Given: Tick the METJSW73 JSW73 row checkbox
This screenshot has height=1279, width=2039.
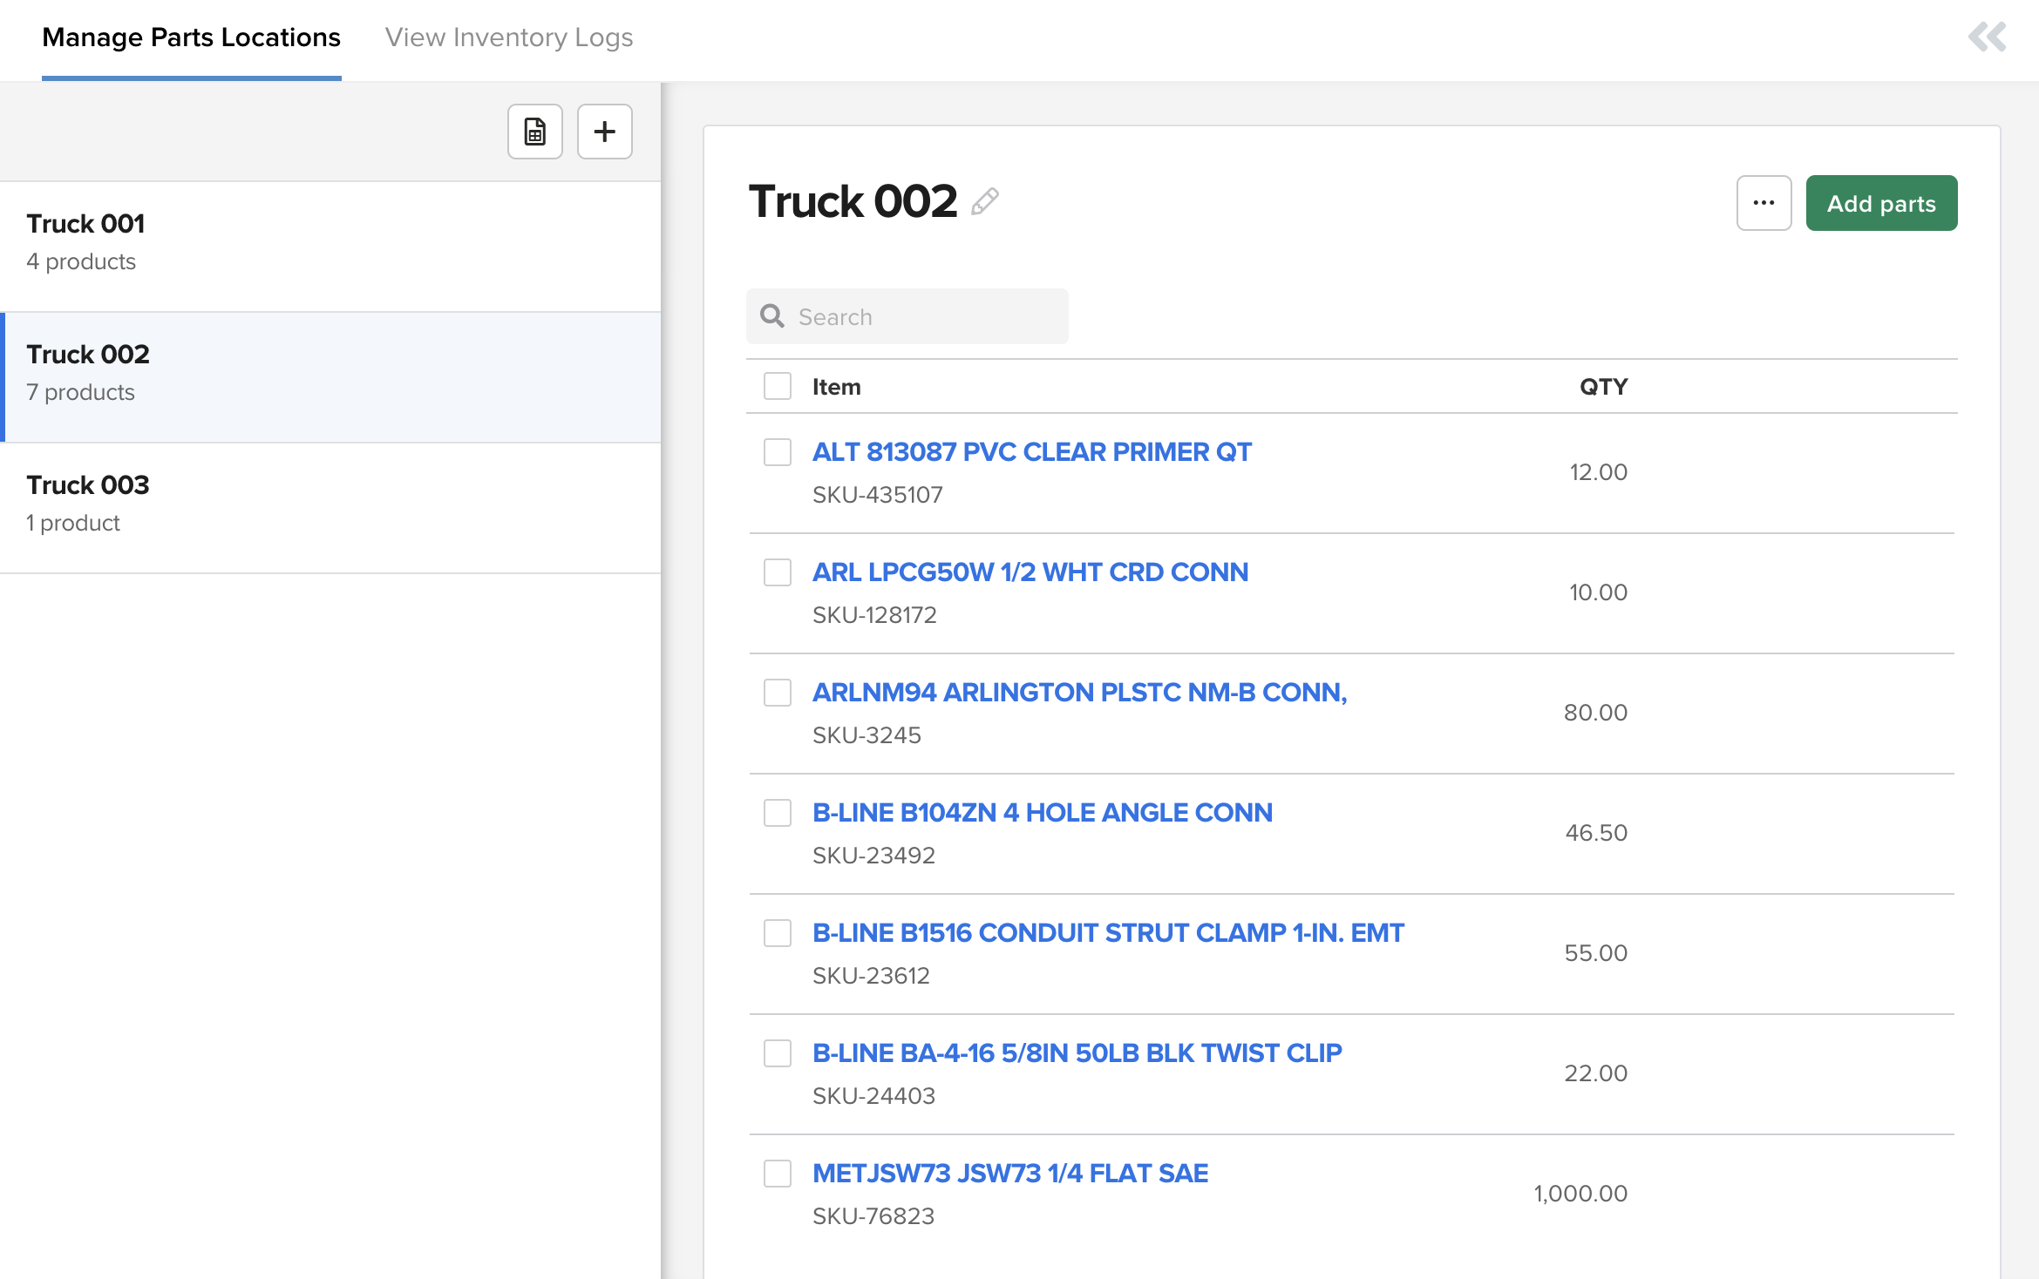Looking at the screenshot, I should tap(777, 1174).
